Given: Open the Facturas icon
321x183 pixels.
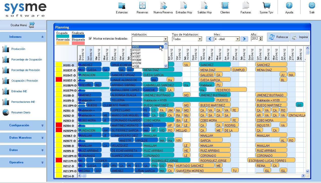Looking at the screenshot, I should [x=246, y=6].
